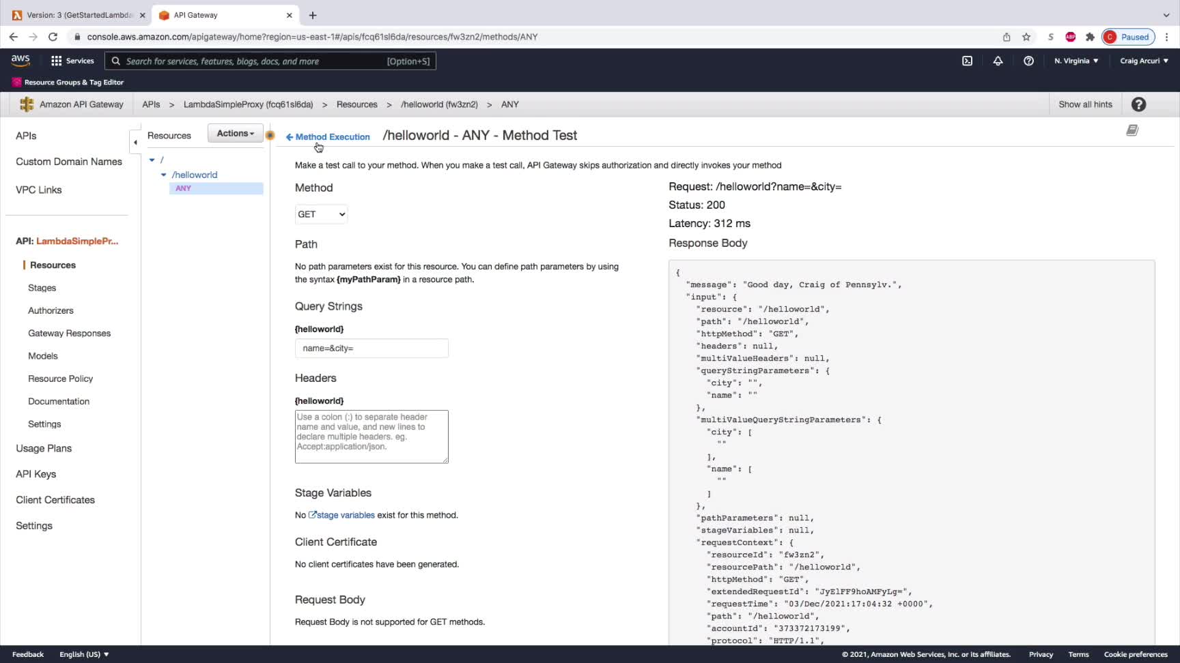The image size is (1180, 663).
Task: Bookmark this page with the star
Action: click(1026, 37)
